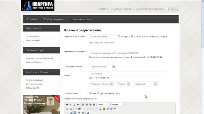Open the 'Тип недвижимости' dropdown (Однокомнатные)
The image size is (204, 114).
click(x=103, y=66)
